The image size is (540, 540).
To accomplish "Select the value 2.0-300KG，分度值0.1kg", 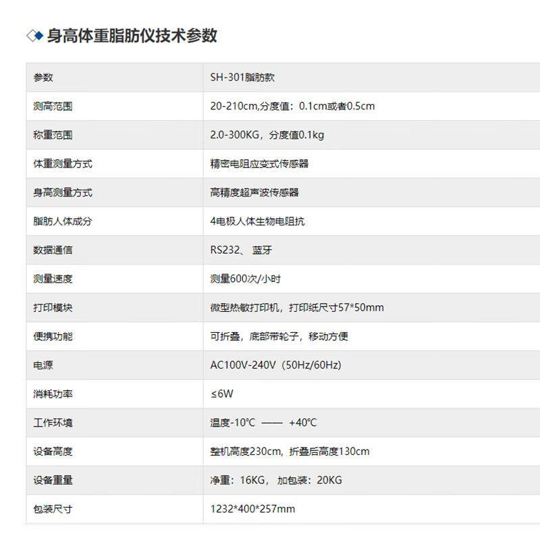I will [x=267, y=135].
